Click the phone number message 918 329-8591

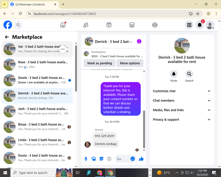105,136
